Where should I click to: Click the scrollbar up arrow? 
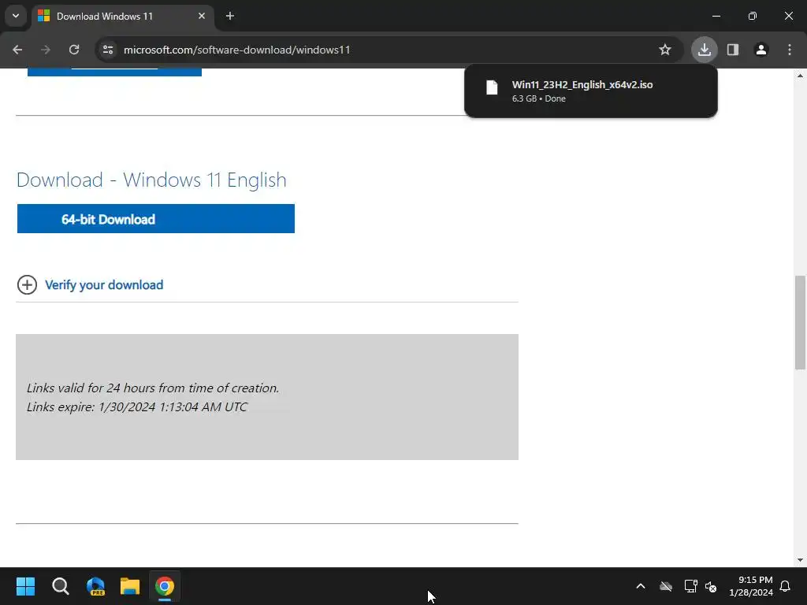pos(800,76)
